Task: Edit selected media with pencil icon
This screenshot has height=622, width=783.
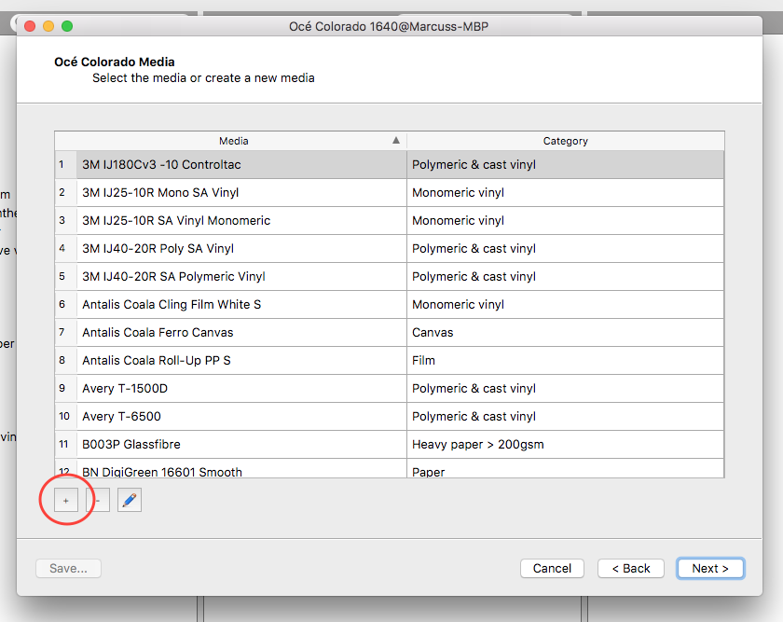Action: coord(130,500)
